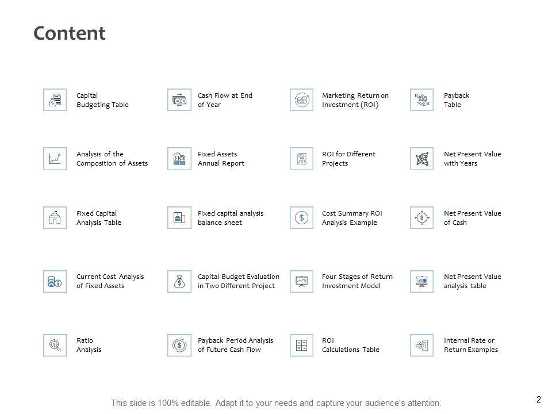This screenshot has height=414, width=552.
Task: Select the Ratio Analysis magnifier icon
Action: 55,345
